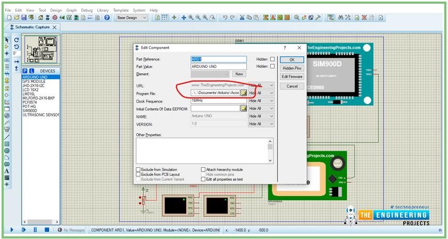Save the design with the floppy icon

(x=24, y=18)
